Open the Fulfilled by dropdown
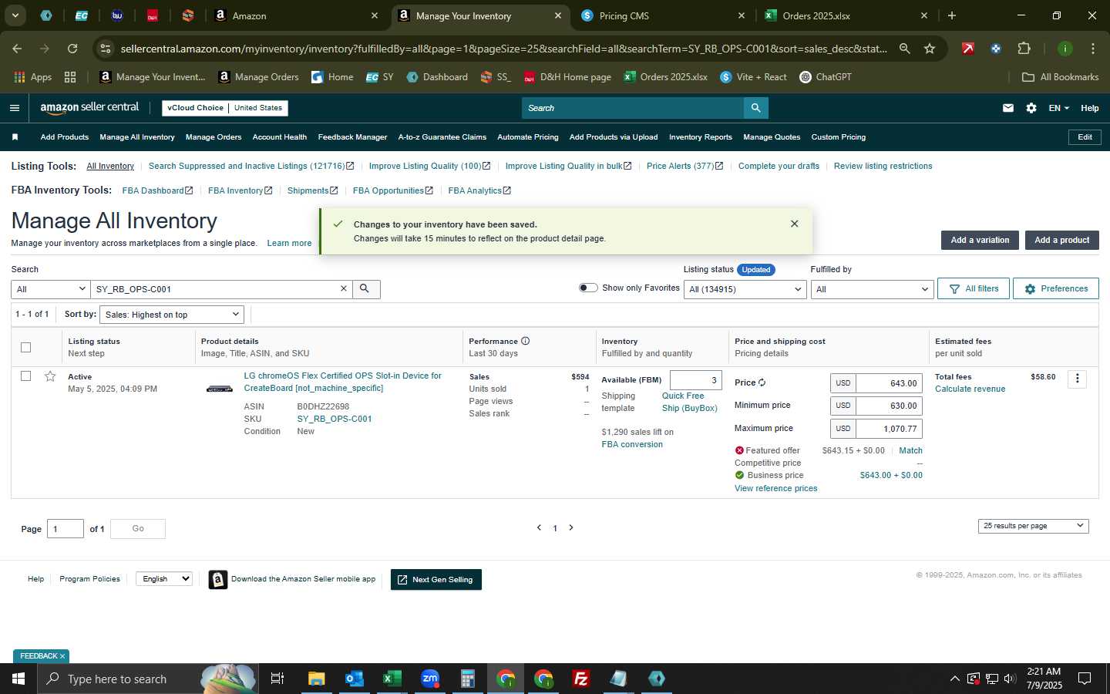 coord(872,289)
